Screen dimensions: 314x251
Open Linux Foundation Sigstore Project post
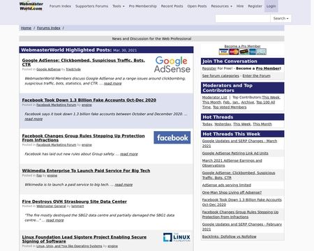pyautogui.click(x=84, y=239)
